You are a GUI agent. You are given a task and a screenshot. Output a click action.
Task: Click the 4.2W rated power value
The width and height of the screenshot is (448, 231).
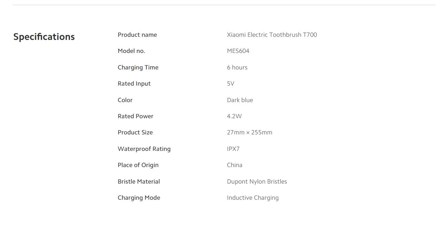pyautogui.click(x=234, y=116)
